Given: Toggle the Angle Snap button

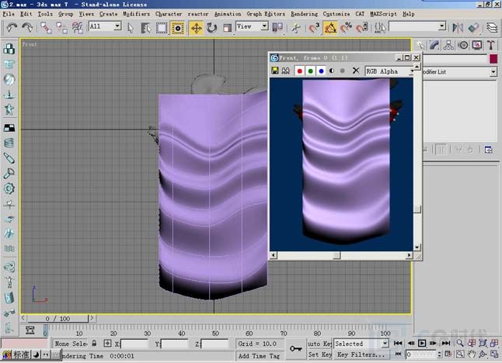Looking at the screenshot, I should [329, 28].
